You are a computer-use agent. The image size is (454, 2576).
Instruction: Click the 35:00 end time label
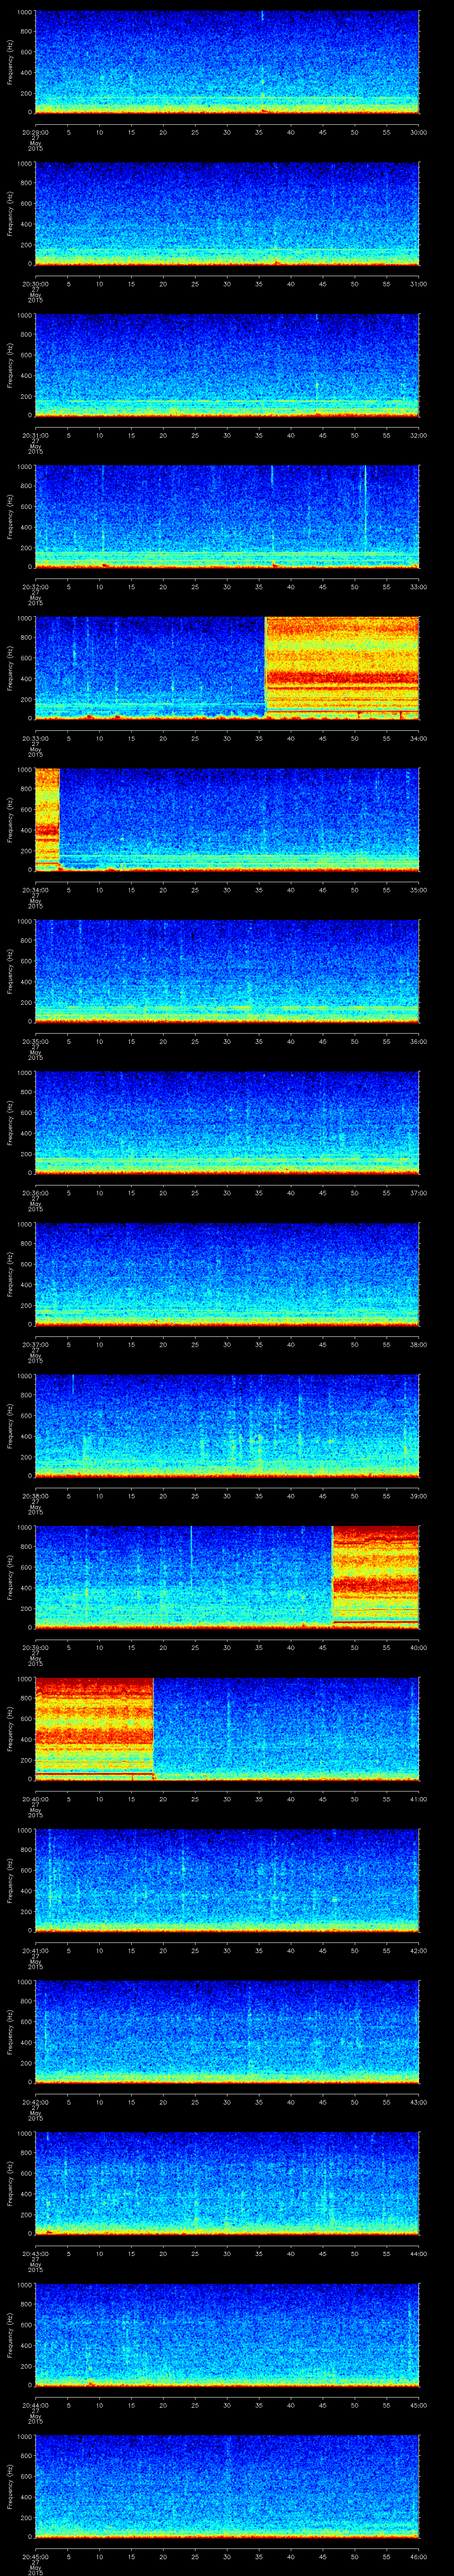click(x=419, y=890)
